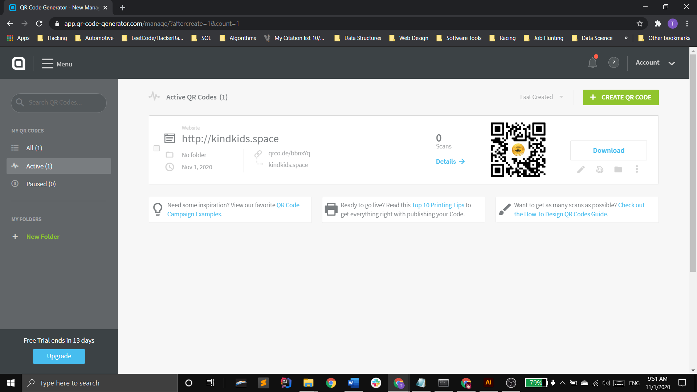Image resolution: width=697 pixels, height=392 pixels.
Task: Click the Search QR Codes field
Action: click(59, 103)
